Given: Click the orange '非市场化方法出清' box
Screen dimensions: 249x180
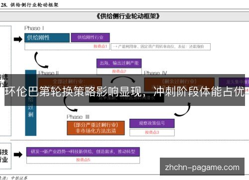Looking at the screenshot, I should (x=96, y=128).
